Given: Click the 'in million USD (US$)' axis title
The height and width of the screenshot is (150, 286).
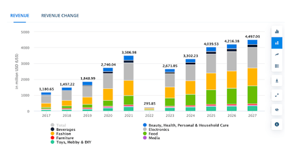Looking at the screenshot, I should point(17,71).
